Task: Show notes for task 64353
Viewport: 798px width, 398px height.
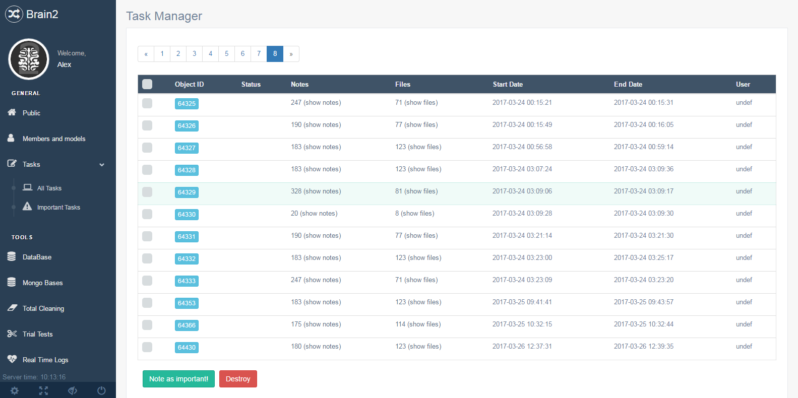Action: pos(322,302)
